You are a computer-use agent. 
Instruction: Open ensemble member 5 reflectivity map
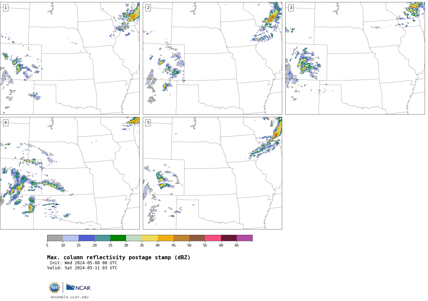(x=212, y=173)
